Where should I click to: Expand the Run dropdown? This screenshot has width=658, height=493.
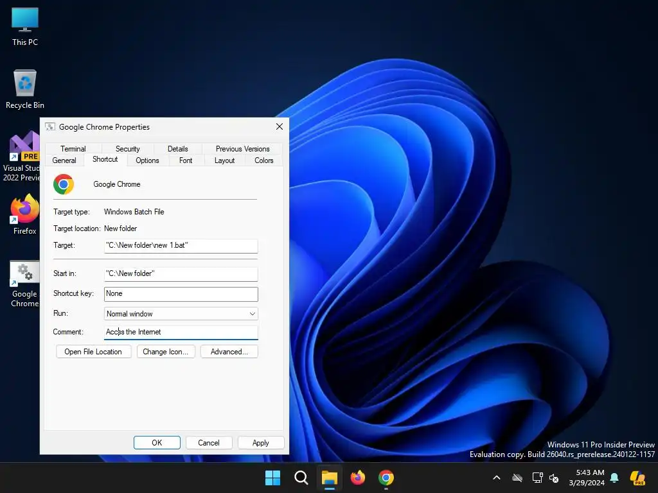point(181,313)
